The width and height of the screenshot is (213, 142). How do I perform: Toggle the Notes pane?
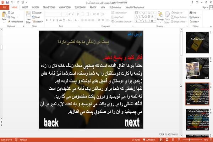[136, 140]
